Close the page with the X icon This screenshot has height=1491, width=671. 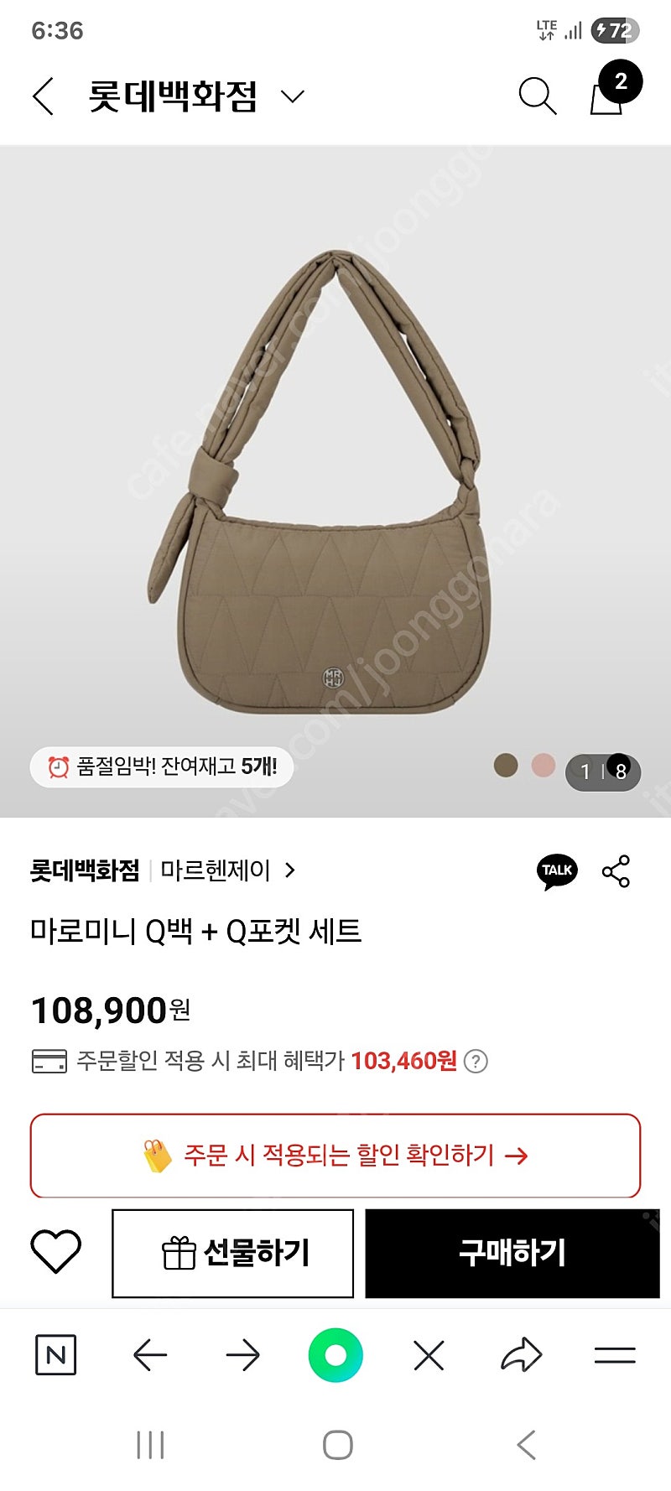[429, 1354]
